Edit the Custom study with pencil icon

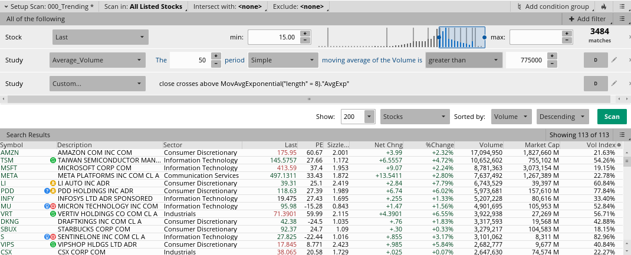coord(614,84)
